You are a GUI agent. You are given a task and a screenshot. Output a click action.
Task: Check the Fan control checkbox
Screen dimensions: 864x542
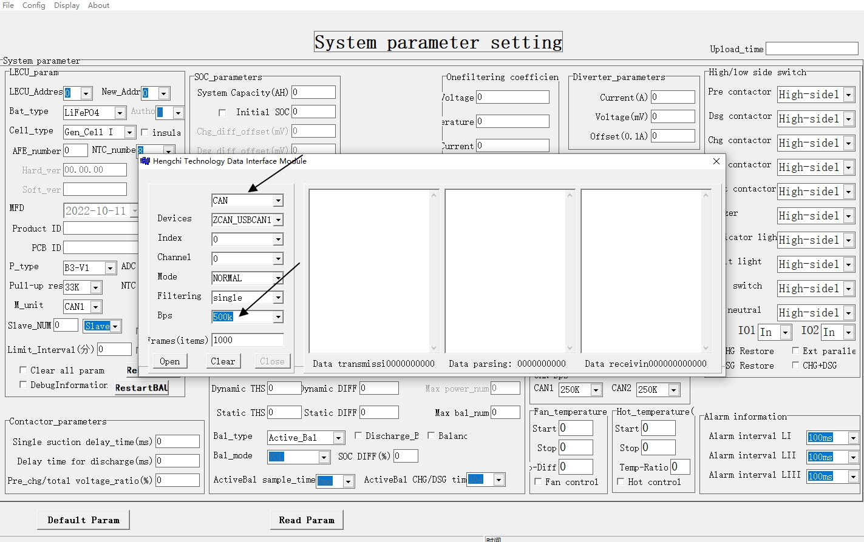tap(538, 481)
